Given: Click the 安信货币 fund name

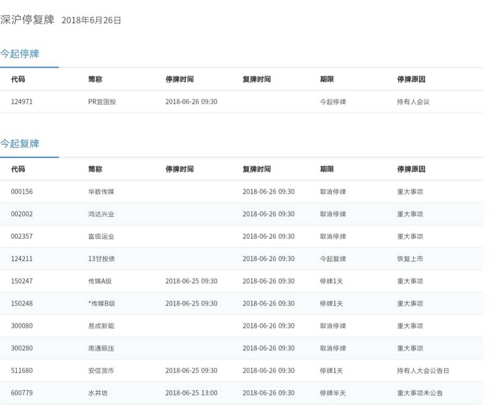Looking at the screenshot, I should pyautogui.click(x=101, y=370).
